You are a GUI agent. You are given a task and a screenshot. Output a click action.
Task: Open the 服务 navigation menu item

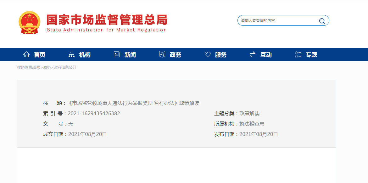click(x=220, y=55)
